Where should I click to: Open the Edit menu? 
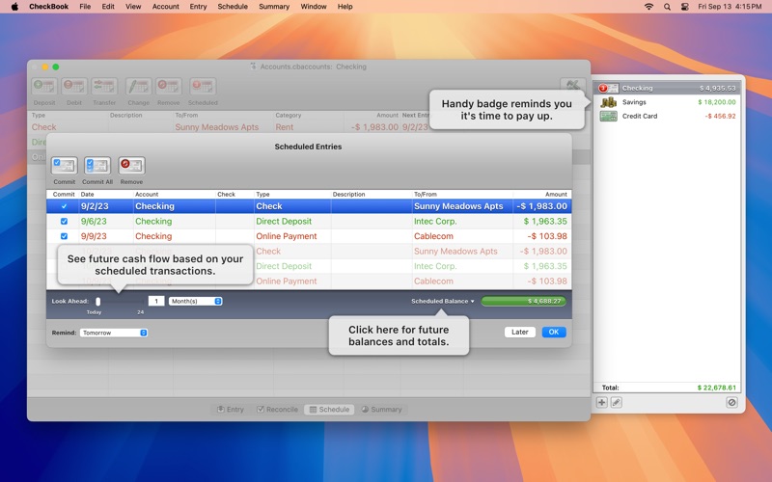pyautogui.click(x=108, y=7)
